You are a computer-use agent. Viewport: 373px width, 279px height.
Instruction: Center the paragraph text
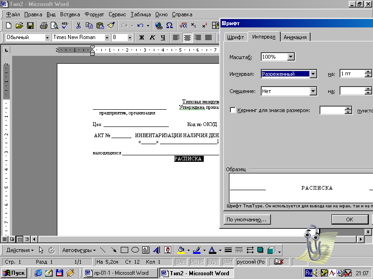coord(187,38)
